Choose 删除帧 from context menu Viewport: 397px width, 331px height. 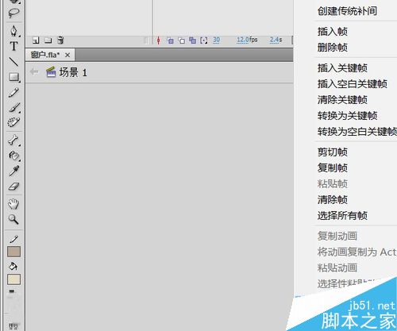(x=333, y=48)
